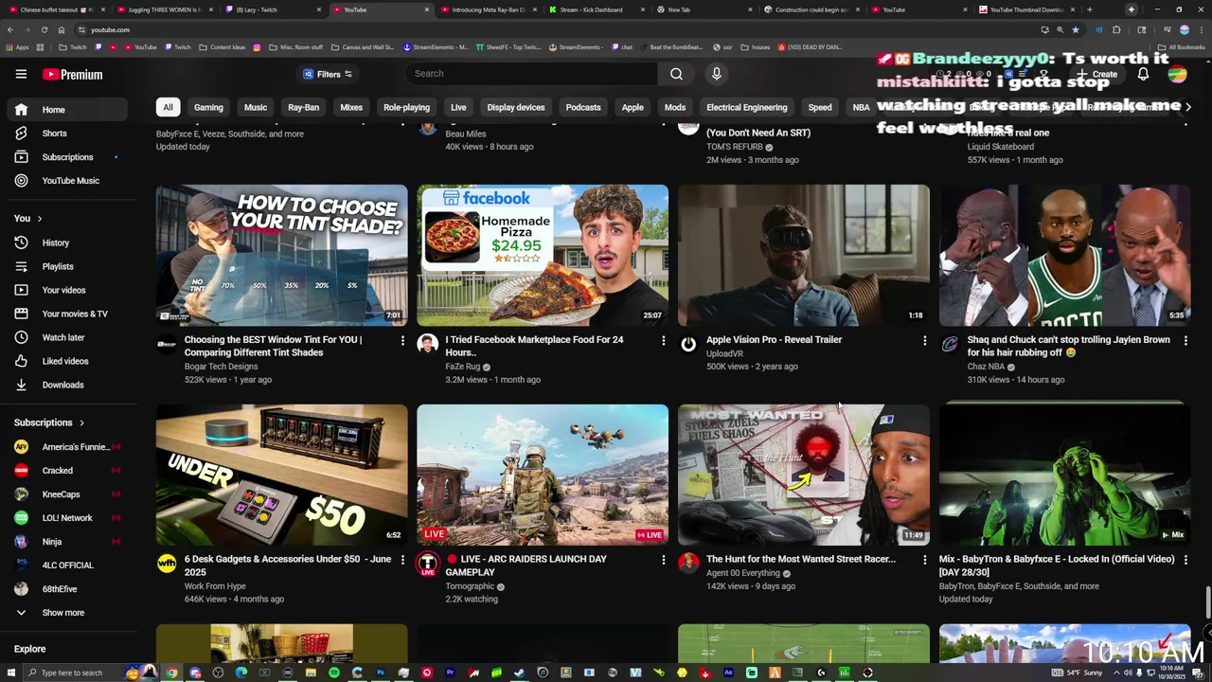Click the YouTube Premium logo

coord(73,74)
